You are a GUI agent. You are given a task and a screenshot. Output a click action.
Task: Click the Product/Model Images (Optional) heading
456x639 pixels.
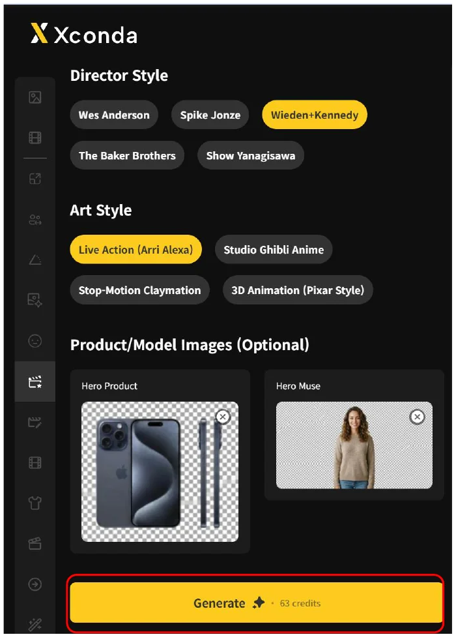click(x=190, y=345)
